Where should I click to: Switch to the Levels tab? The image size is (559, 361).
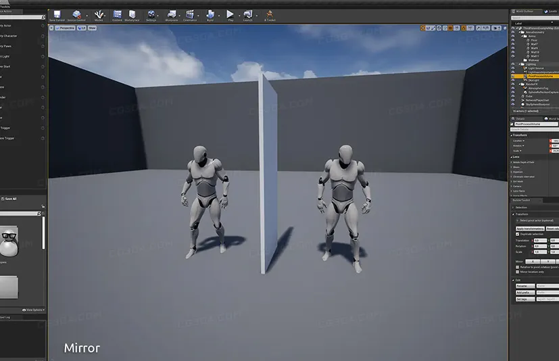click(x=552, y=11)
